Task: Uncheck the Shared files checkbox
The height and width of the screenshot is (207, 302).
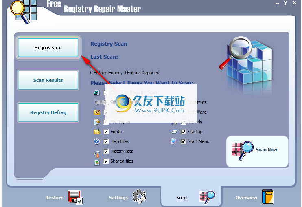Action: click(106, 161)
